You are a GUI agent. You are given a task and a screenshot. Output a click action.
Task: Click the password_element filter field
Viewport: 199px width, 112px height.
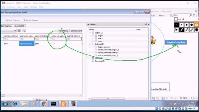(x=42, y=39)
